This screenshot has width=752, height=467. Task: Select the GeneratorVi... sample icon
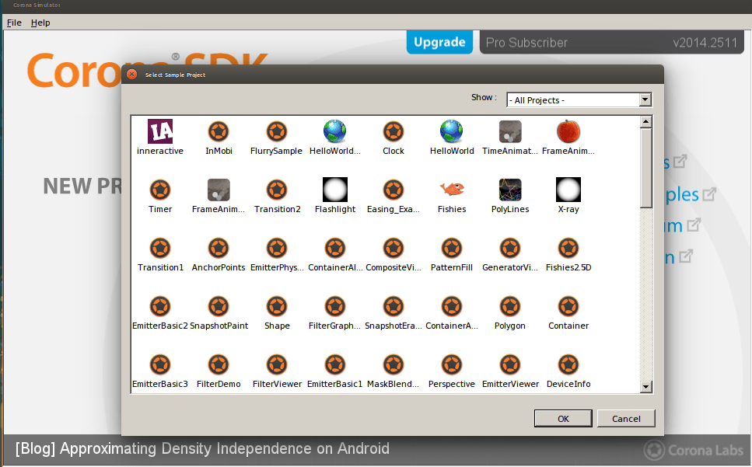(x=510, y=248)
